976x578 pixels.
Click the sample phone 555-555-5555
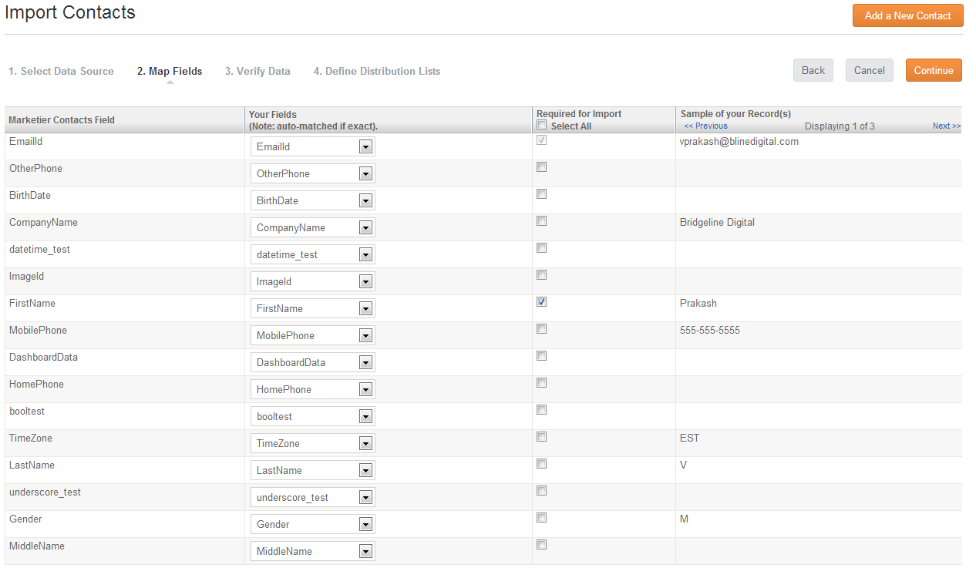tap(710, 331)
